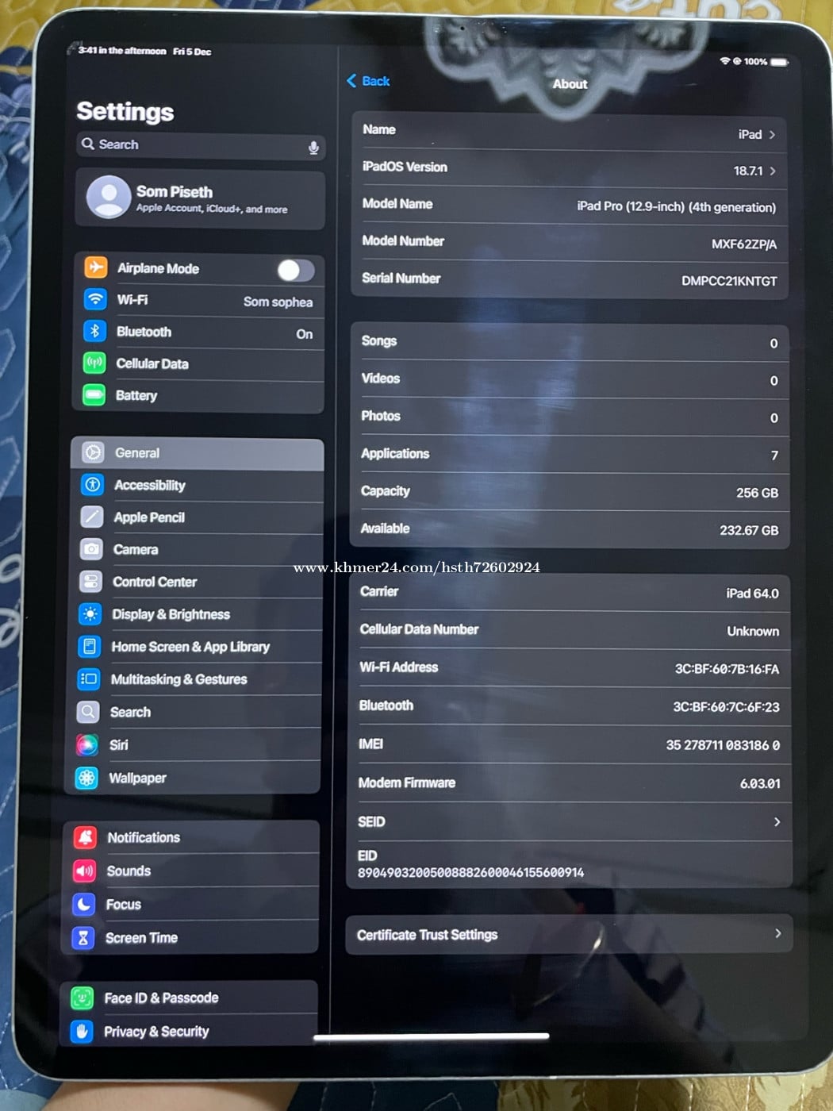Go Back from the About page

(368, 81)
